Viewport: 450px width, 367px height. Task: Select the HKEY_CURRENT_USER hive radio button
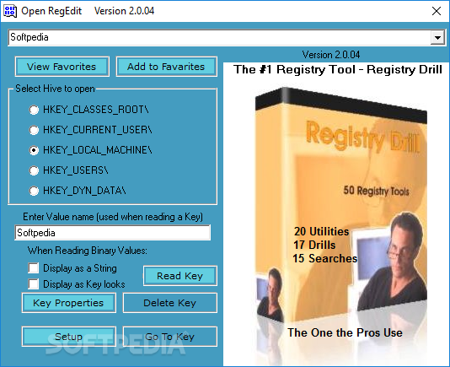[x=34, y=130]
